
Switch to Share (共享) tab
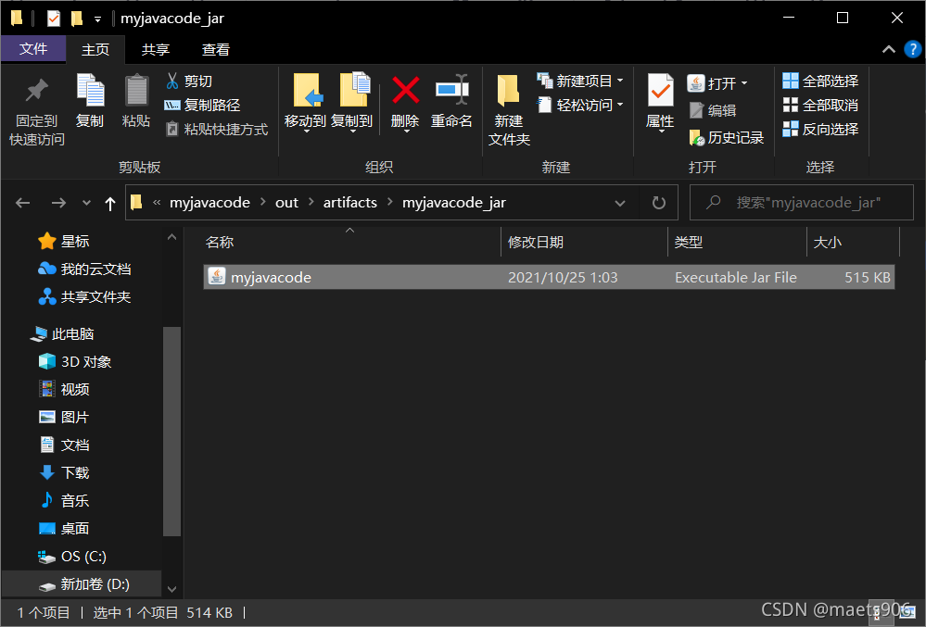(x=156, y=49)
